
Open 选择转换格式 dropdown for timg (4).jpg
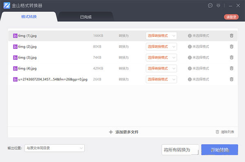(x=161, y=69)
